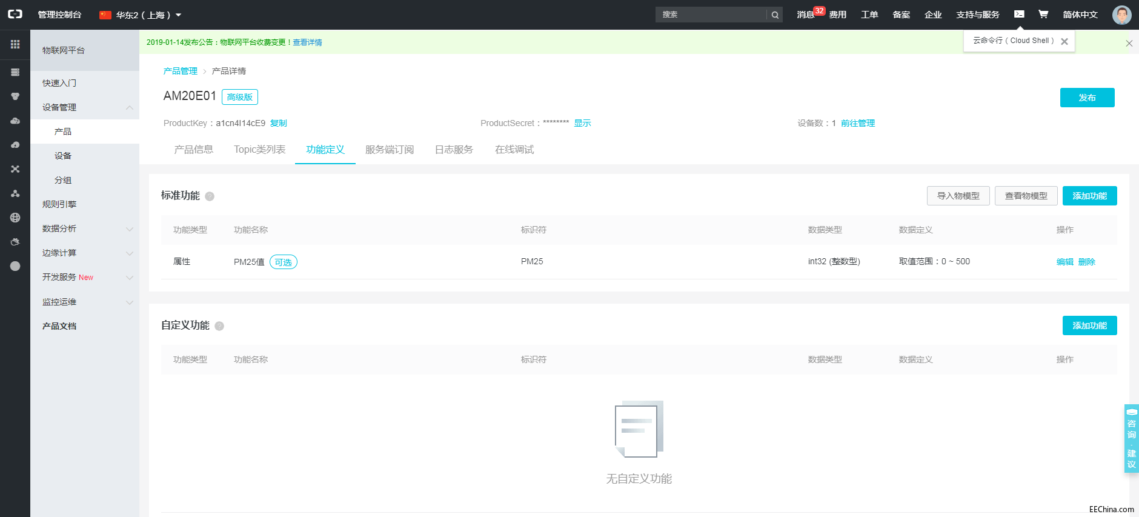Click 删除 for the PM25值 row
Image resolution: width=1139 pixels, height=517 pixels.
[1086, 262]
